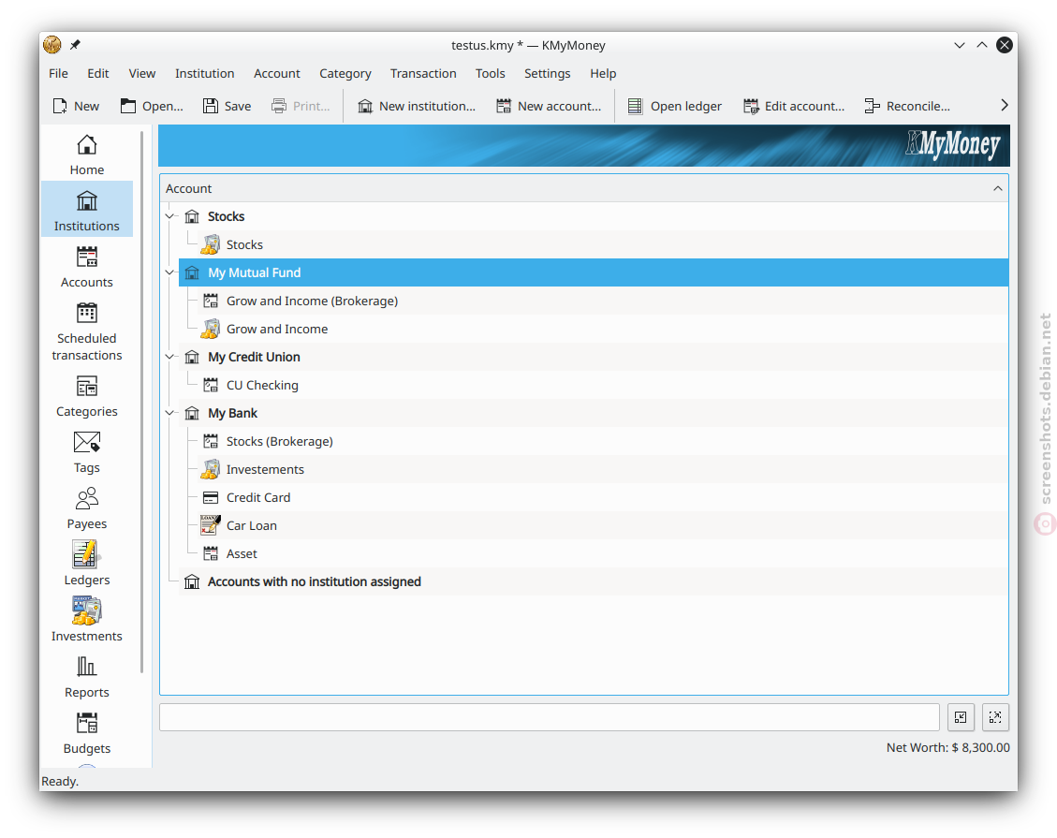
Task: Open the Settings menu
Action: [x=548, y=73]
